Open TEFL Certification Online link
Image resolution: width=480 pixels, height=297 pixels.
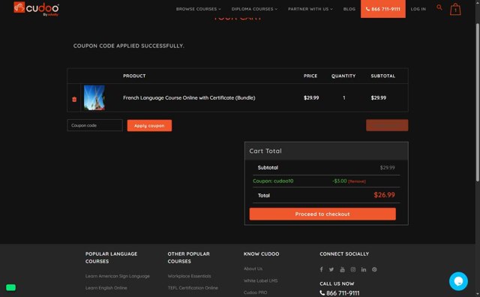pyautogui.click(x=193, y=288)
